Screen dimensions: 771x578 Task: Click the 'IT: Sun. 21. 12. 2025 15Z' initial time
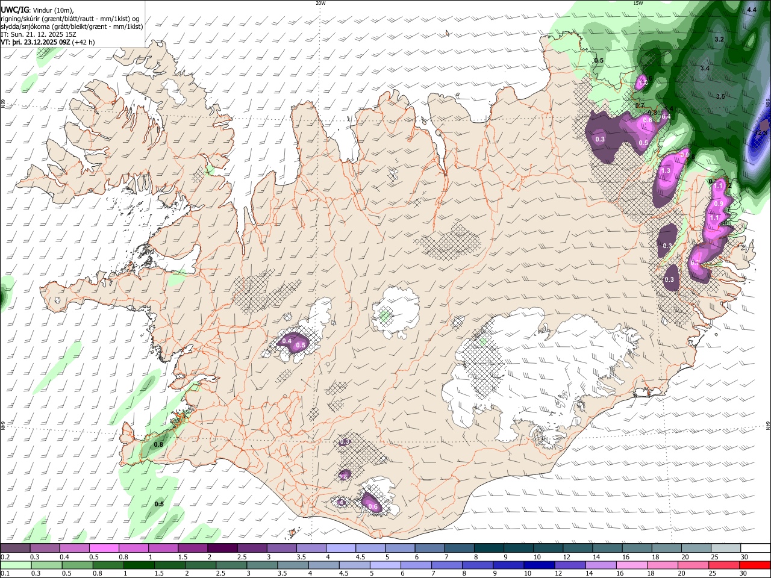(x=39, y=34)
